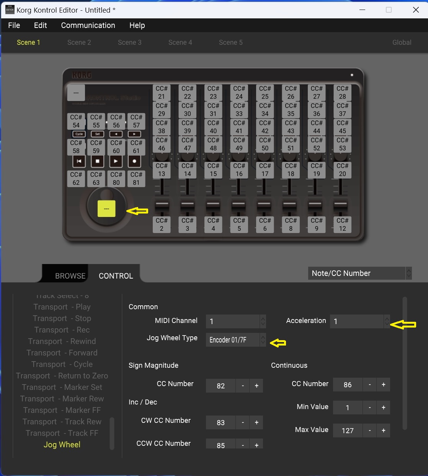The image size is (428, 476).
Task: Click the Marker Set button on the controller
Action: [97, 134]
